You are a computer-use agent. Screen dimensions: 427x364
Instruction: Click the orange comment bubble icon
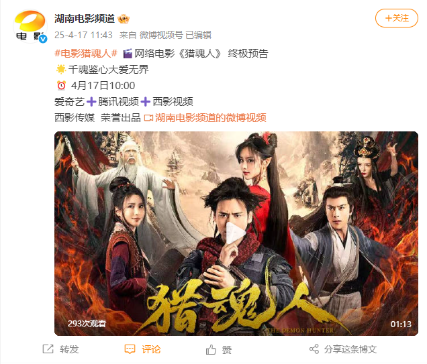(130, 349)
